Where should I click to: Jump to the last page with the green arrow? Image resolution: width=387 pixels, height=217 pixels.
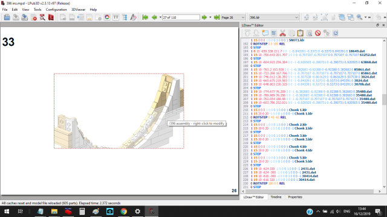216,17
